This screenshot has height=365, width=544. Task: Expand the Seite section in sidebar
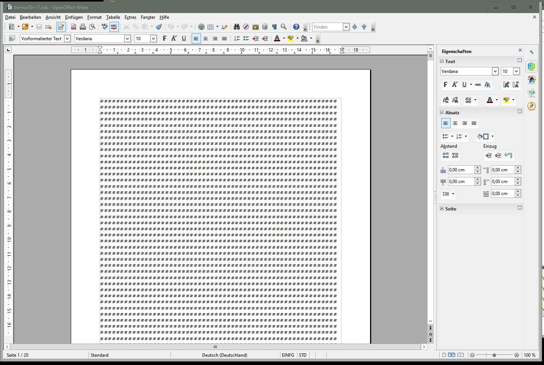point(442,209)
